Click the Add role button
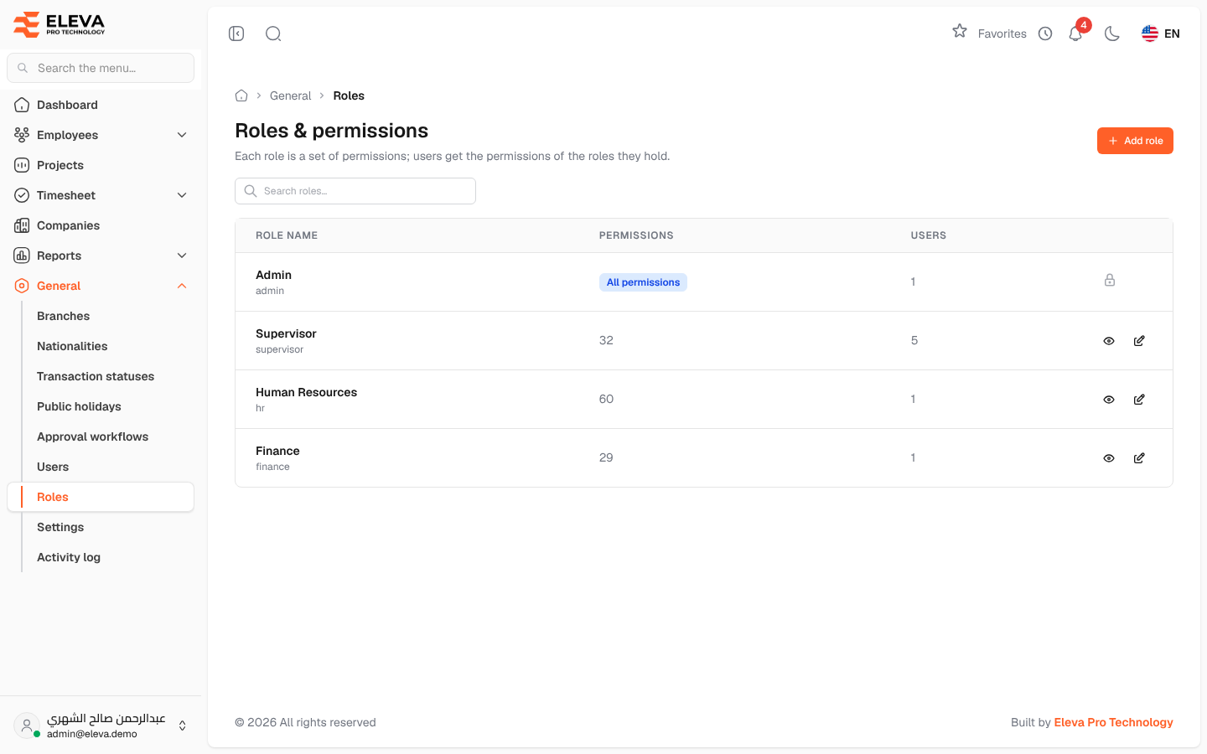This screenshot has height=754, width=1207. click(x=1135, y=141)
